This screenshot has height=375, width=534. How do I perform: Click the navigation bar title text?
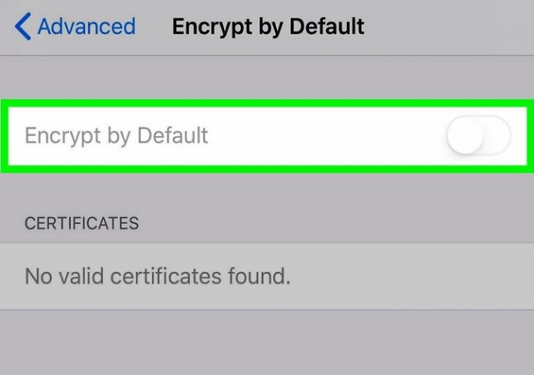(x=268, y=27)
